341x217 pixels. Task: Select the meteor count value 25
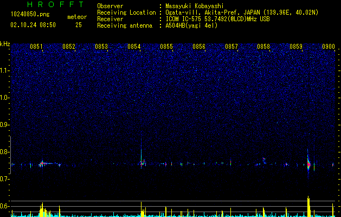pos(79,25)
